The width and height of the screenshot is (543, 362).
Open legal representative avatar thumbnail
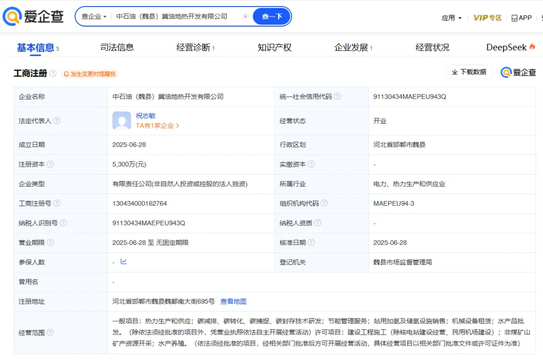tap(122, 121)
